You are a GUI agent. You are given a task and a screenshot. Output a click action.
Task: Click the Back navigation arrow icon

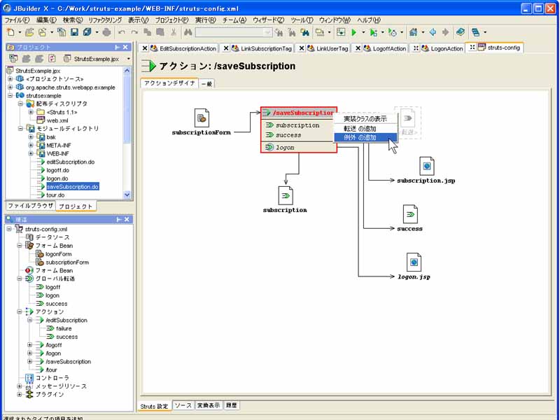(x=433, y=32)
